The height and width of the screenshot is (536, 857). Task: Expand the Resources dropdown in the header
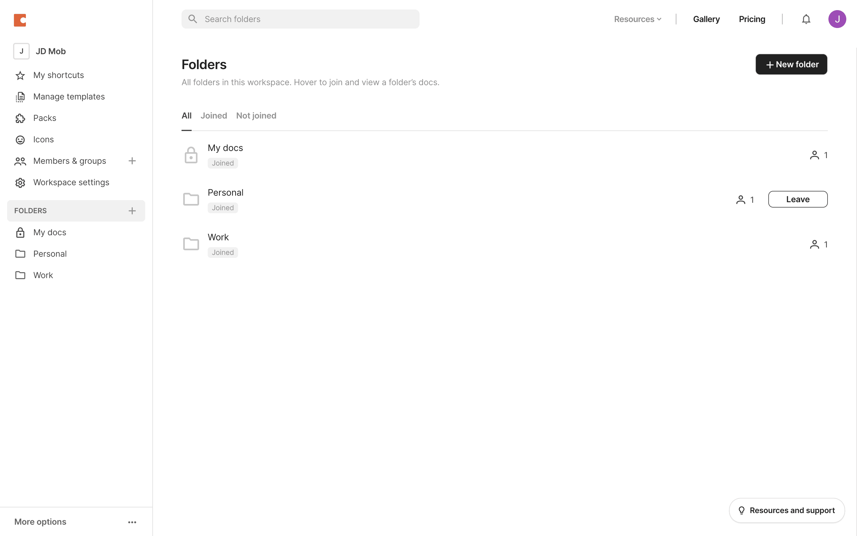coord(637,19)
